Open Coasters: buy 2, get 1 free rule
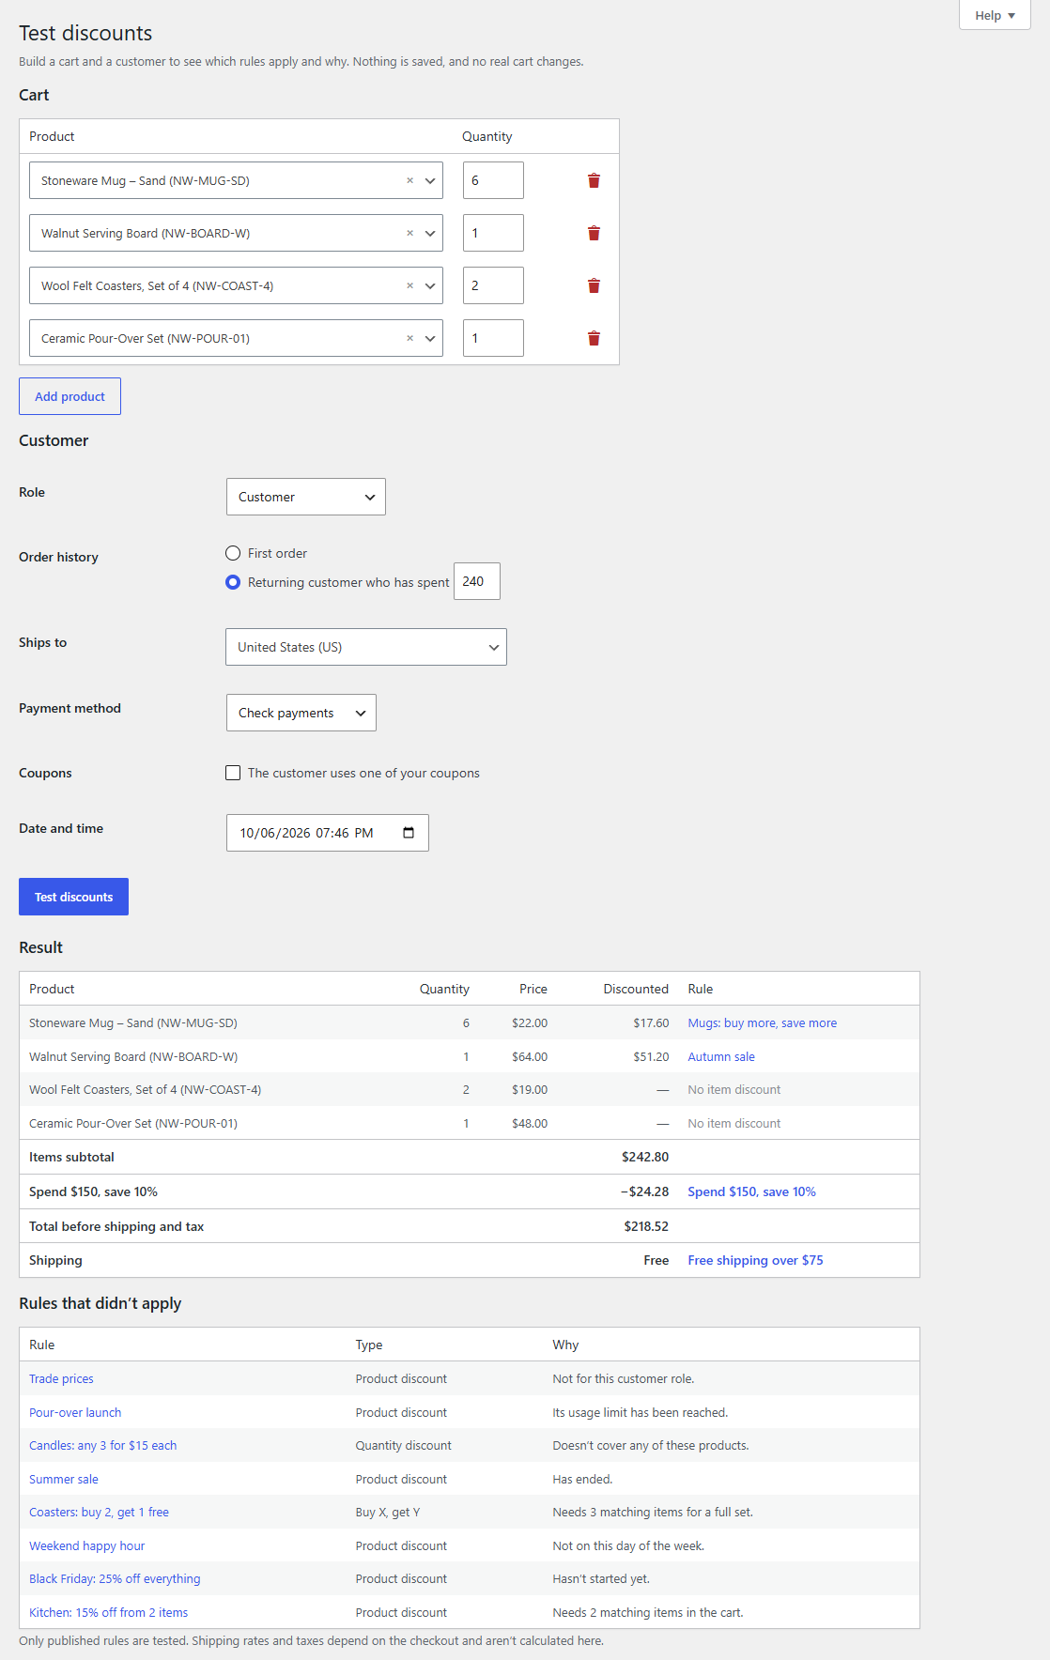1050x1660 pixels. point(100,1513)
